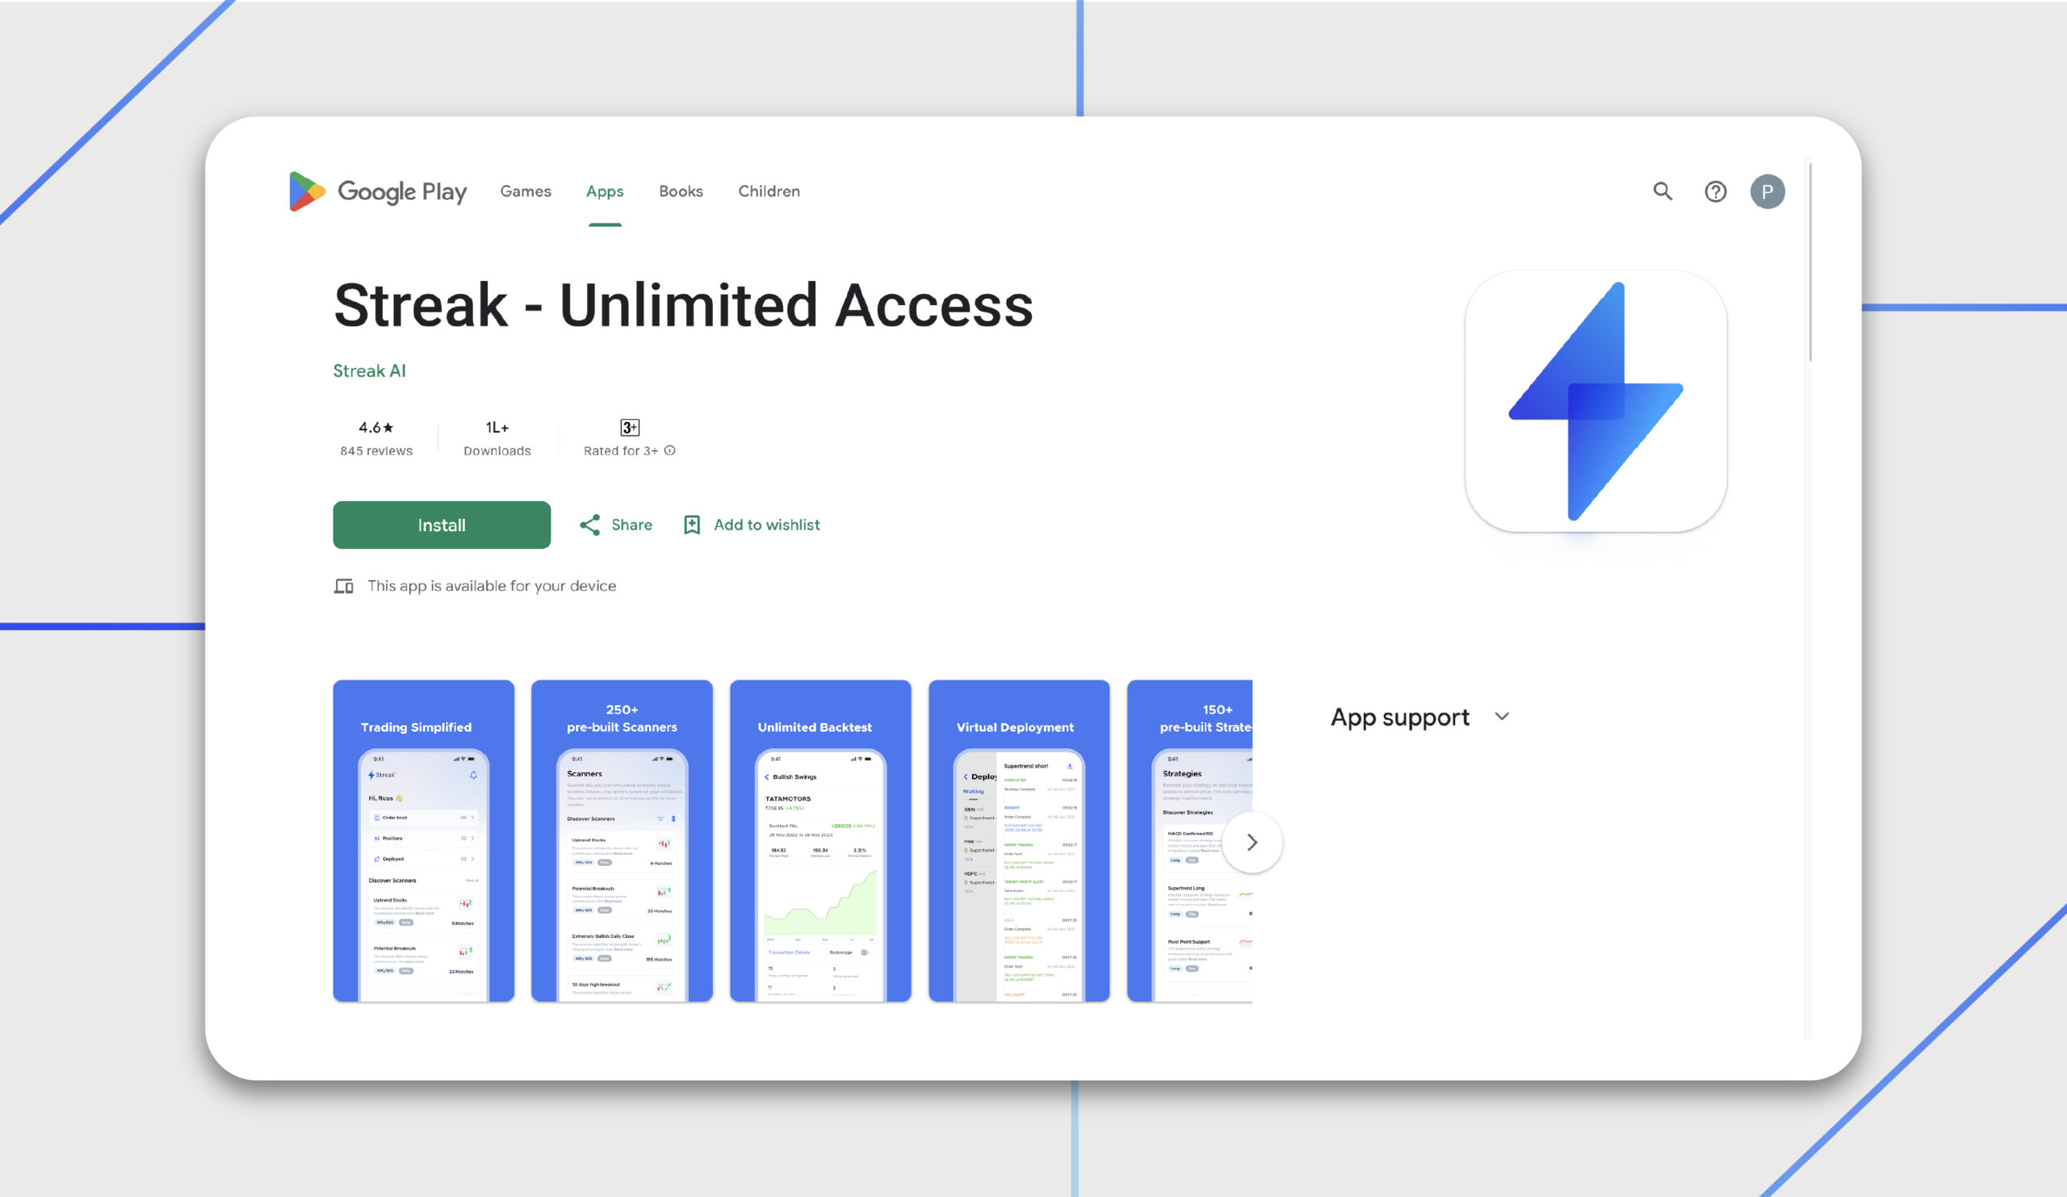Click the device availability icon
2067x1197 pixels.
344,585
